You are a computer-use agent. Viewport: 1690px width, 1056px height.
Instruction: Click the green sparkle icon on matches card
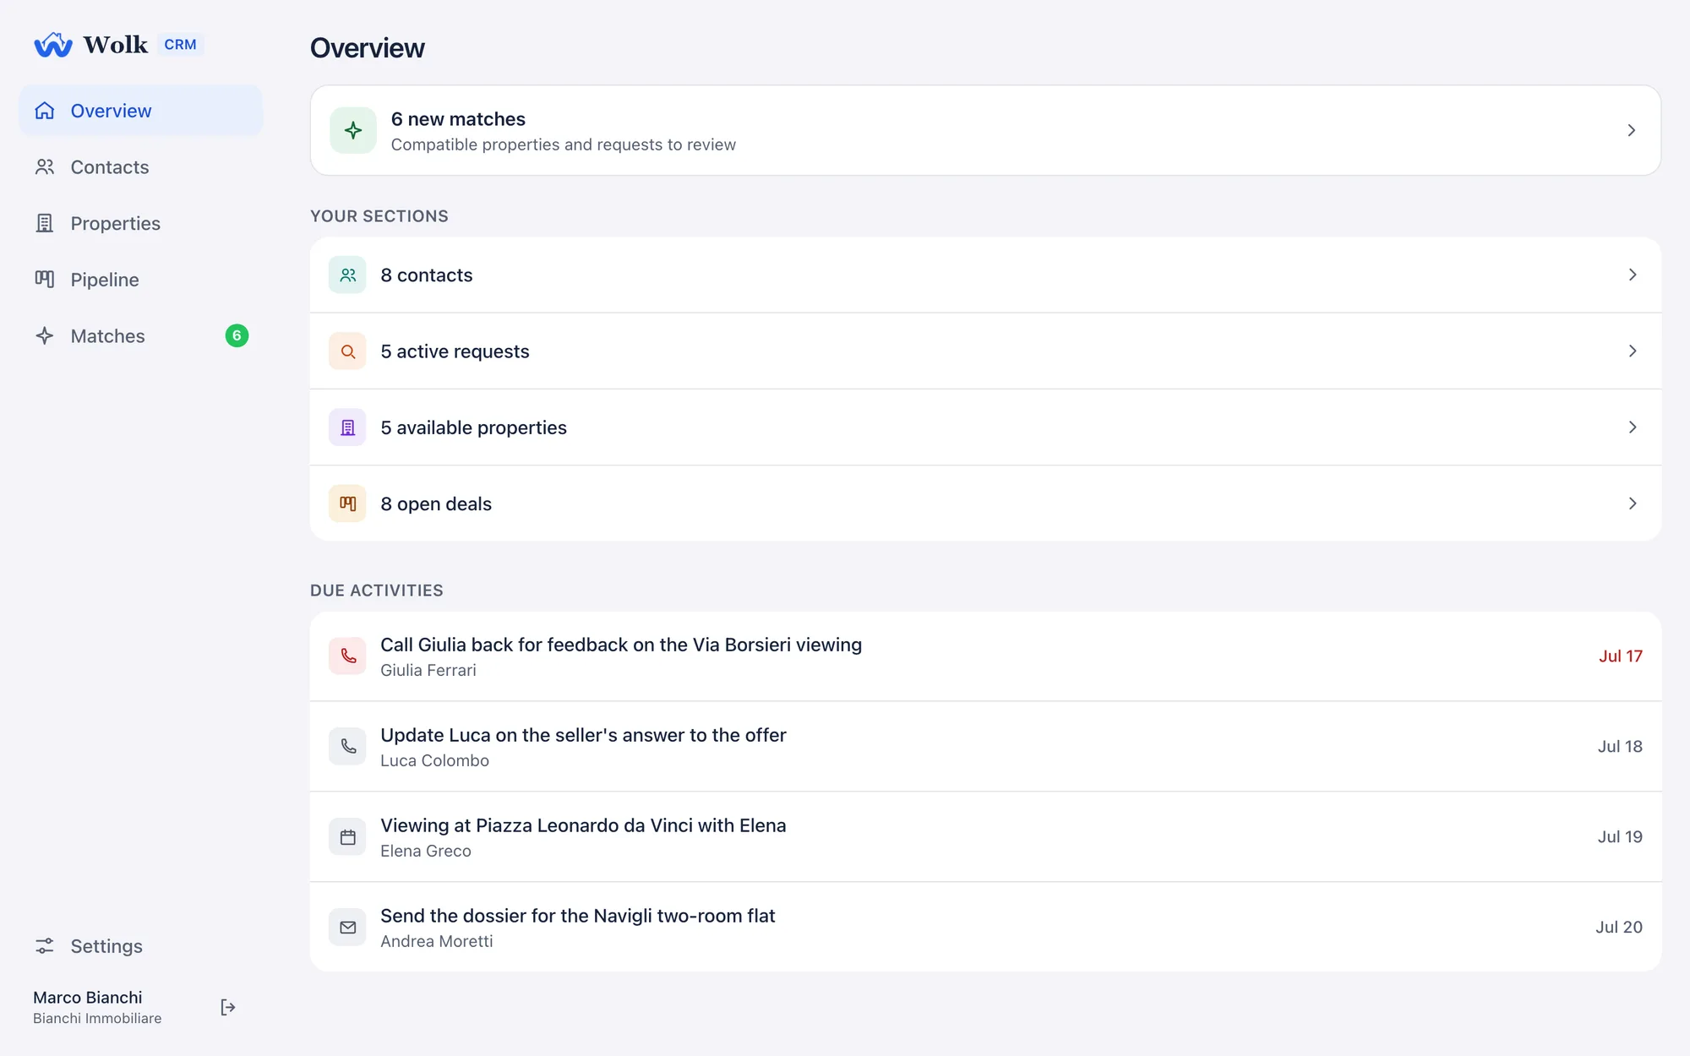tap(353, 130)
